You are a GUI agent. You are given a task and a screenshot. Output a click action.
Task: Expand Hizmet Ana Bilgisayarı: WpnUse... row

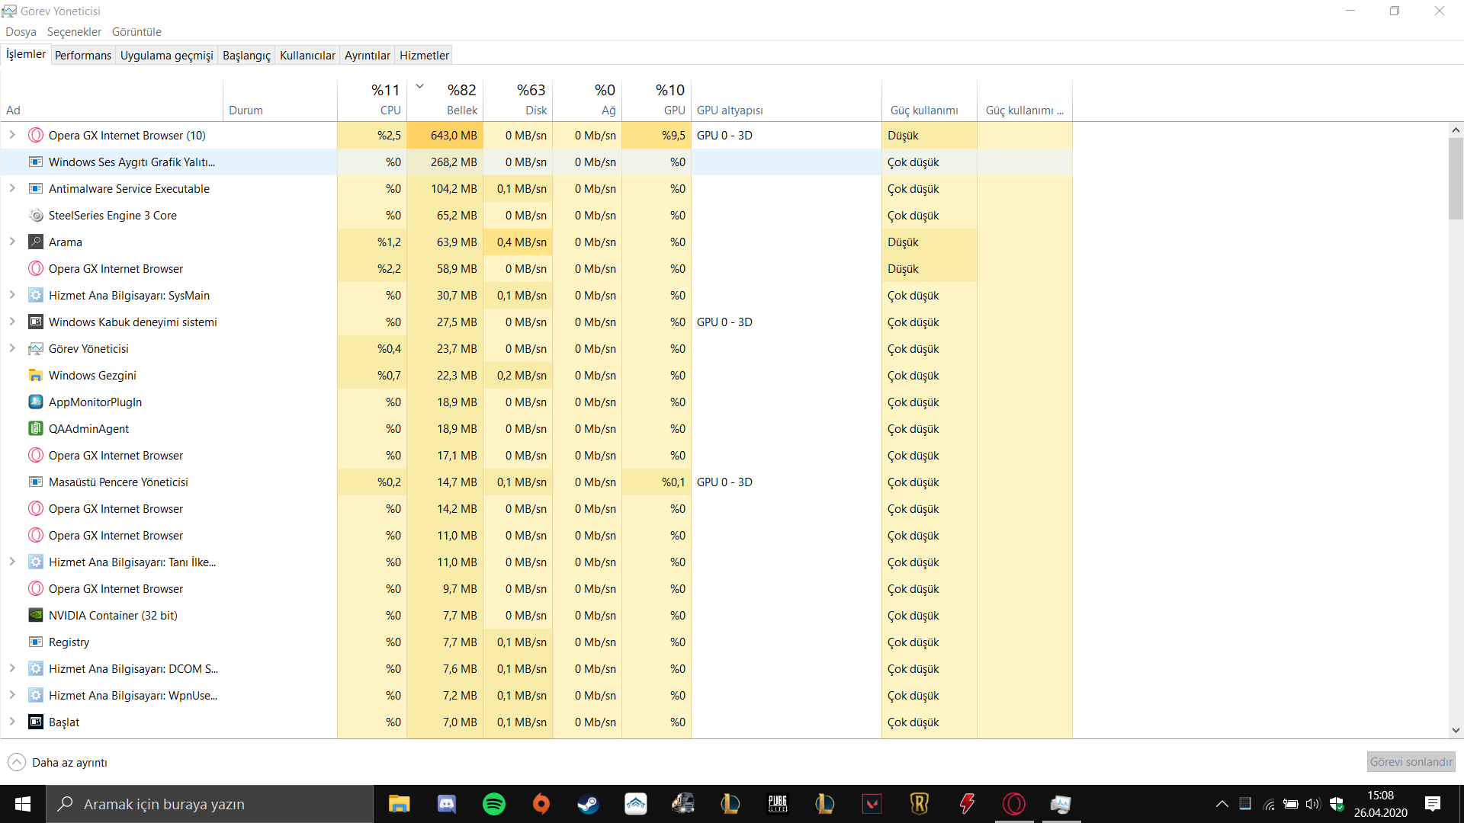point(12,696)
